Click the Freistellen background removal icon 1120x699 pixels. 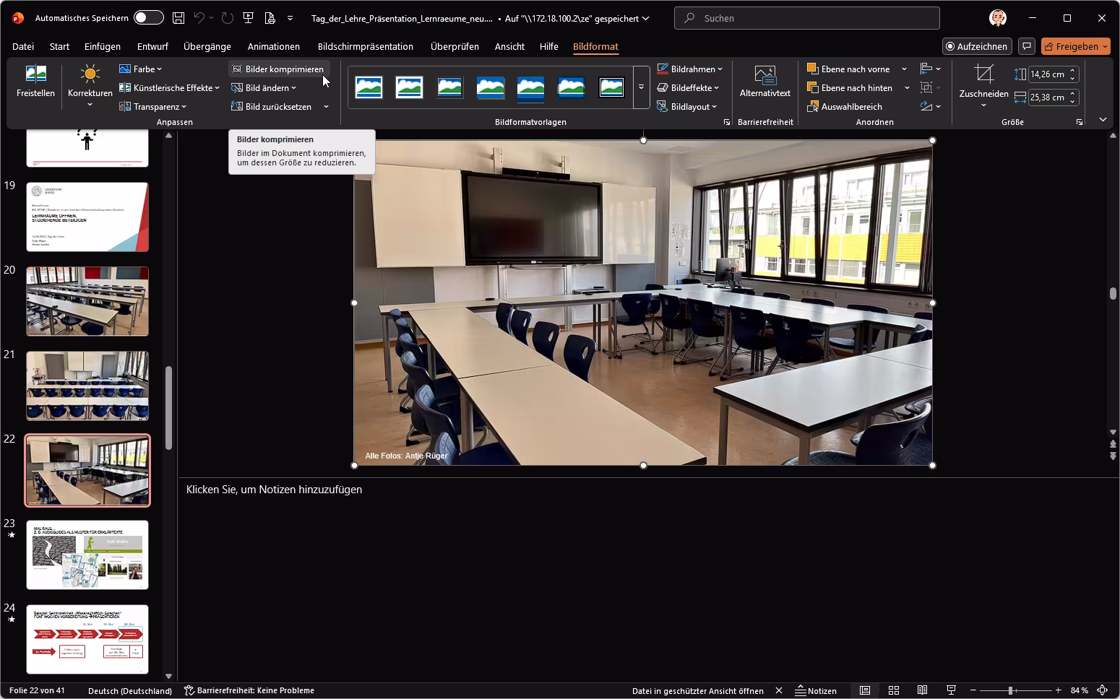click(x=35, y=81)
